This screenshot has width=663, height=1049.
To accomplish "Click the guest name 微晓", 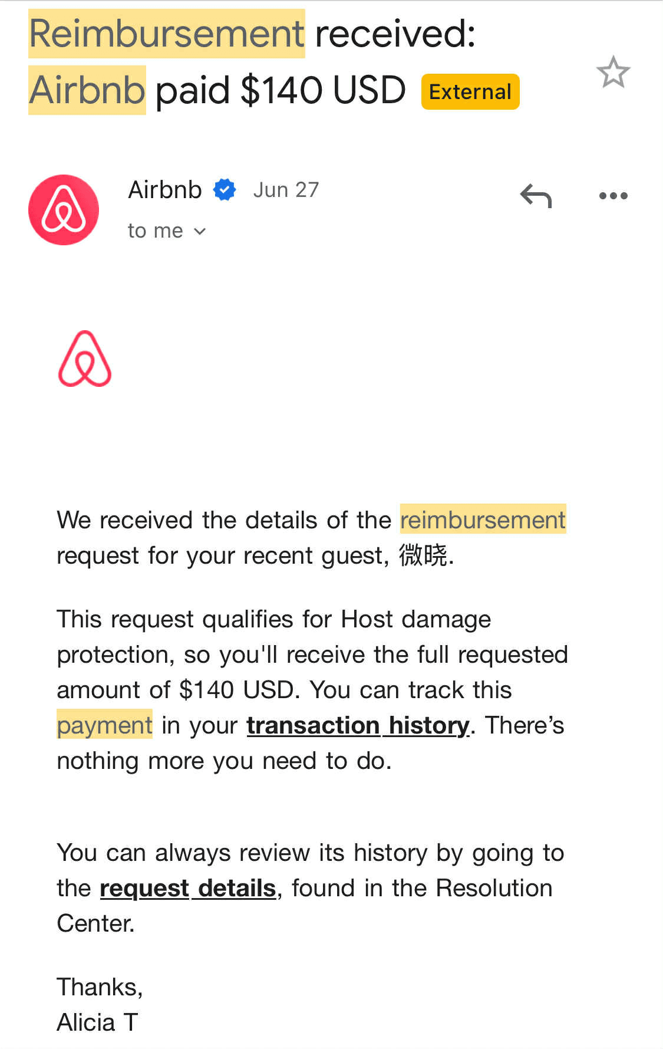I will pyautogui.click(x=423, y=555).
